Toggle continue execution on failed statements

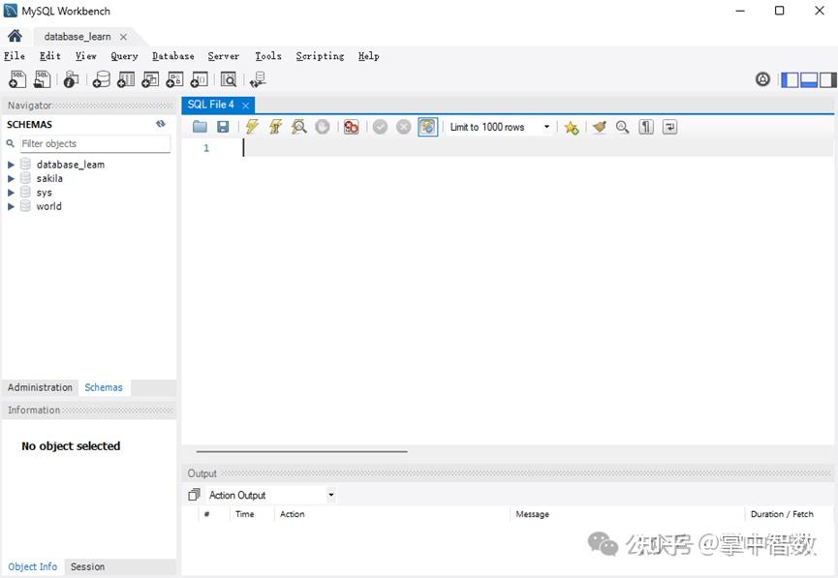(x=351, y=127)
